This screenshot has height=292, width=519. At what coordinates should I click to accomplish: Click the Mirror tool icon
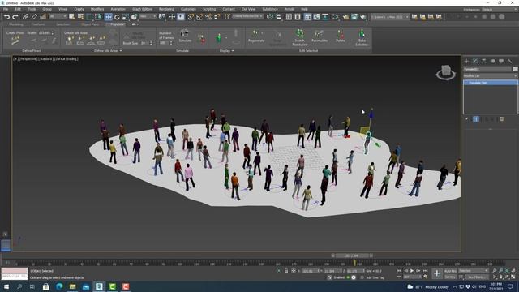(x=270, y=17)
